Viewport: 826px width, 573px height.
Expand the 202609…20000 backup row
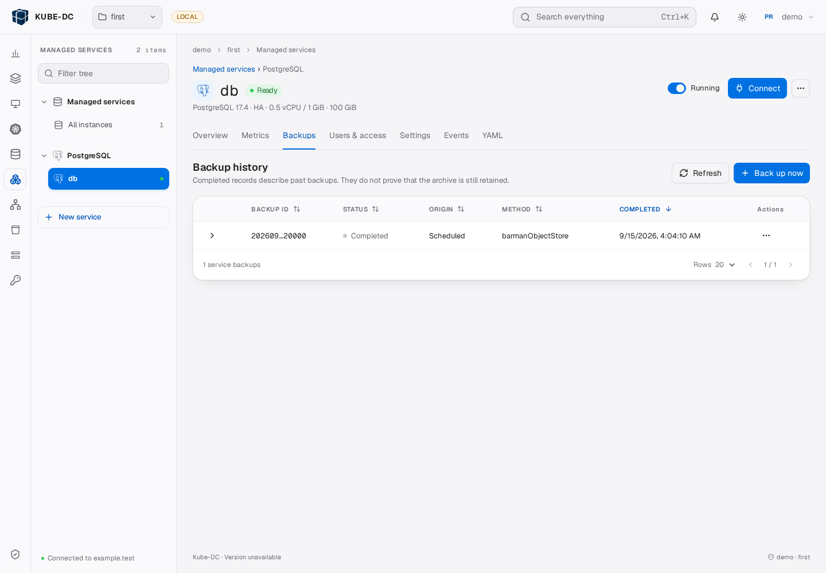212,236
